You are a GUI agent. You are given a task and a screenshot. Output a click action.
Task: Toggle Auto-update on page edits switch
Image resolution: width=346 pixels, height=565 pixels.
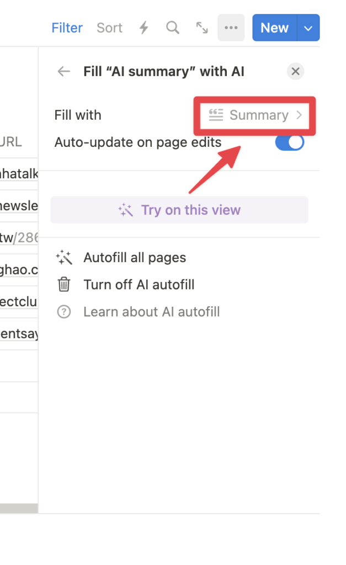[x=290, y=142]
